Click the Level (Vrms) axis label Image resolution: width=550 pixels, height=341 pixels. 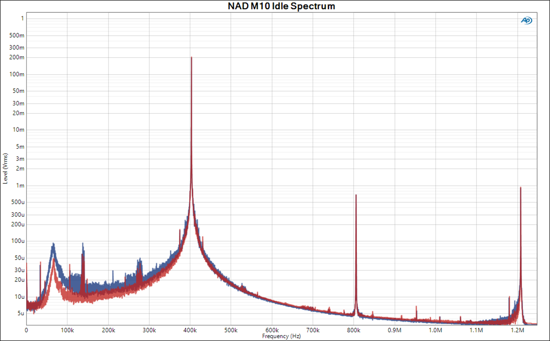pyautogui.click(x=5, y=169)
